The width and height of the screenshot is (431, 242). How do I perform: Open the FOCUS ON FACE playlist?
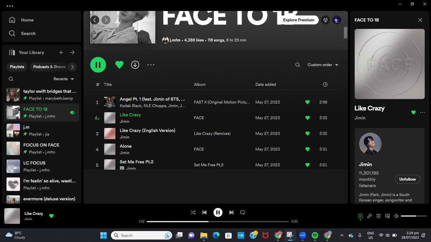pyautogui.click(x=41, y=148)
